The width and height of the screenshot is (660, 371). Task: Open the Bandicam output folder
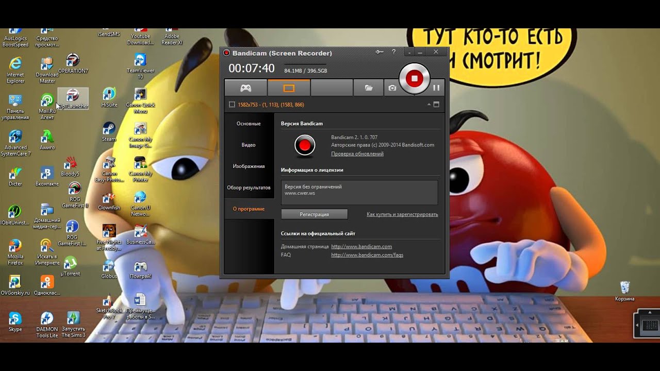(x=369, y=88)
